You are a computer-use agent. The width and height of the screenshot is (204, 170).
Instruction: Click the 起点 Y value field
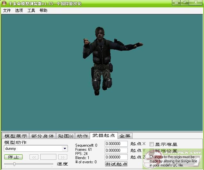pos(116,150)
